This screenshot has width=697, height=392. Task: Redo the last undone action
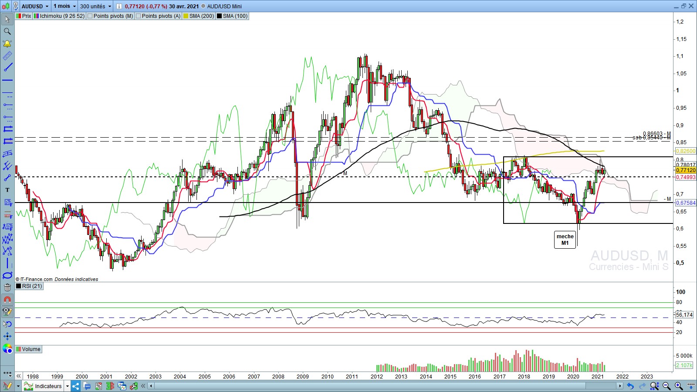pyautogui.click(x=642, y=386)
